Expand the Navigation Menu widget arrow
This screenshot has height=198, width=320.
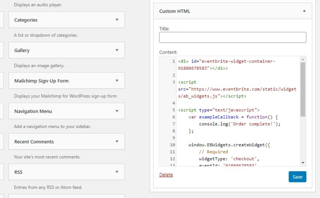point(117,111)
